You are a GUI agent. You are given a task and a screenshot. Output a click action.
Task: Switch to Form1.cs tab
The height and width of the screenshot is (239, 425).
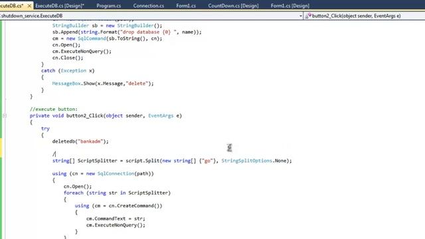click(x=186, y=6)
